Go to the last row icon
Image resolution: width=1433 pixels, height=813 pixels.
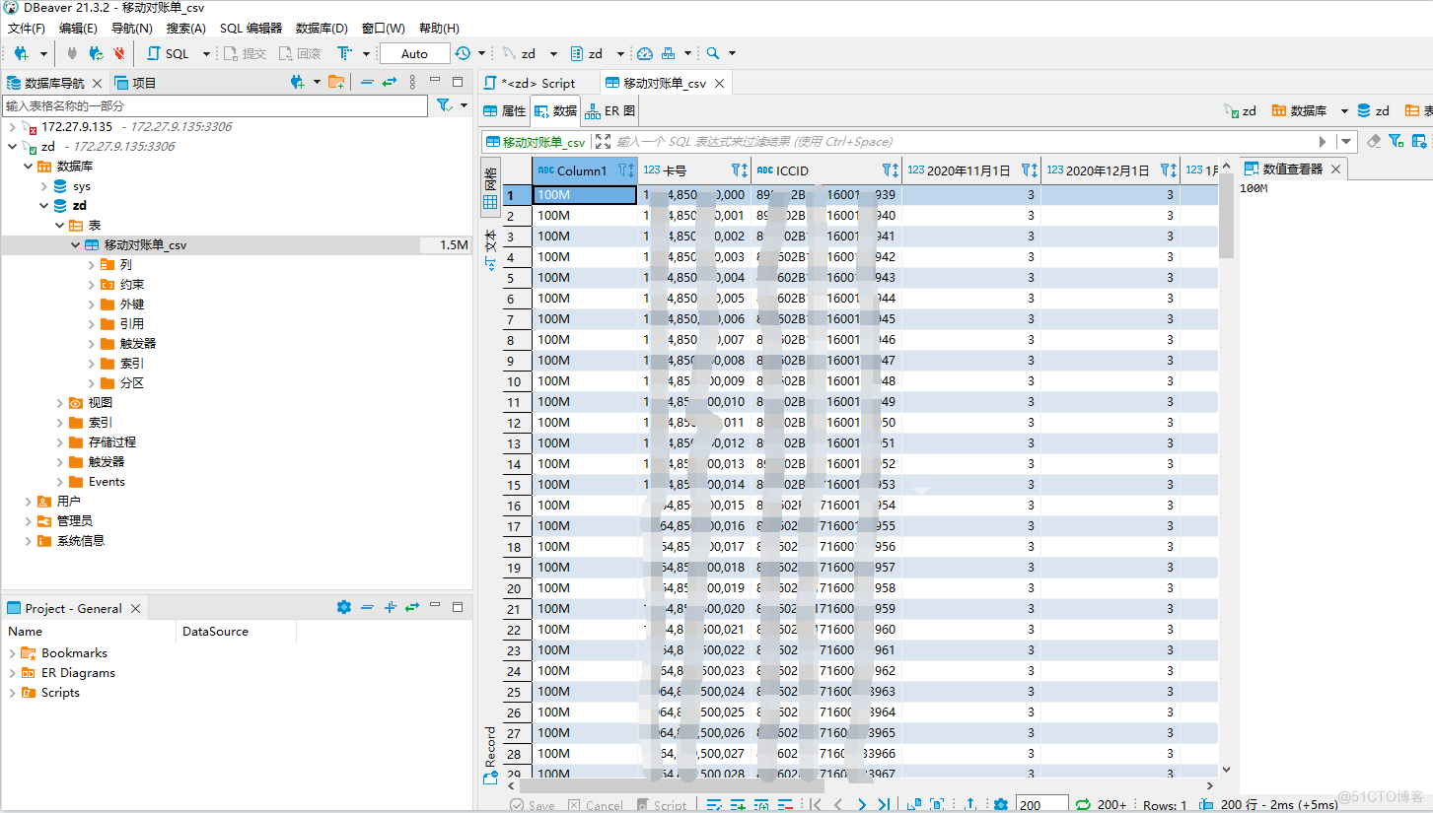pos(885,805)
